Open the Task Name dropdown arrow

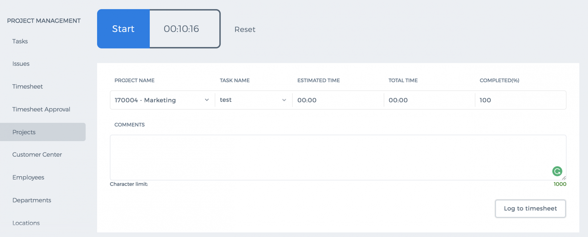(284, 100)
